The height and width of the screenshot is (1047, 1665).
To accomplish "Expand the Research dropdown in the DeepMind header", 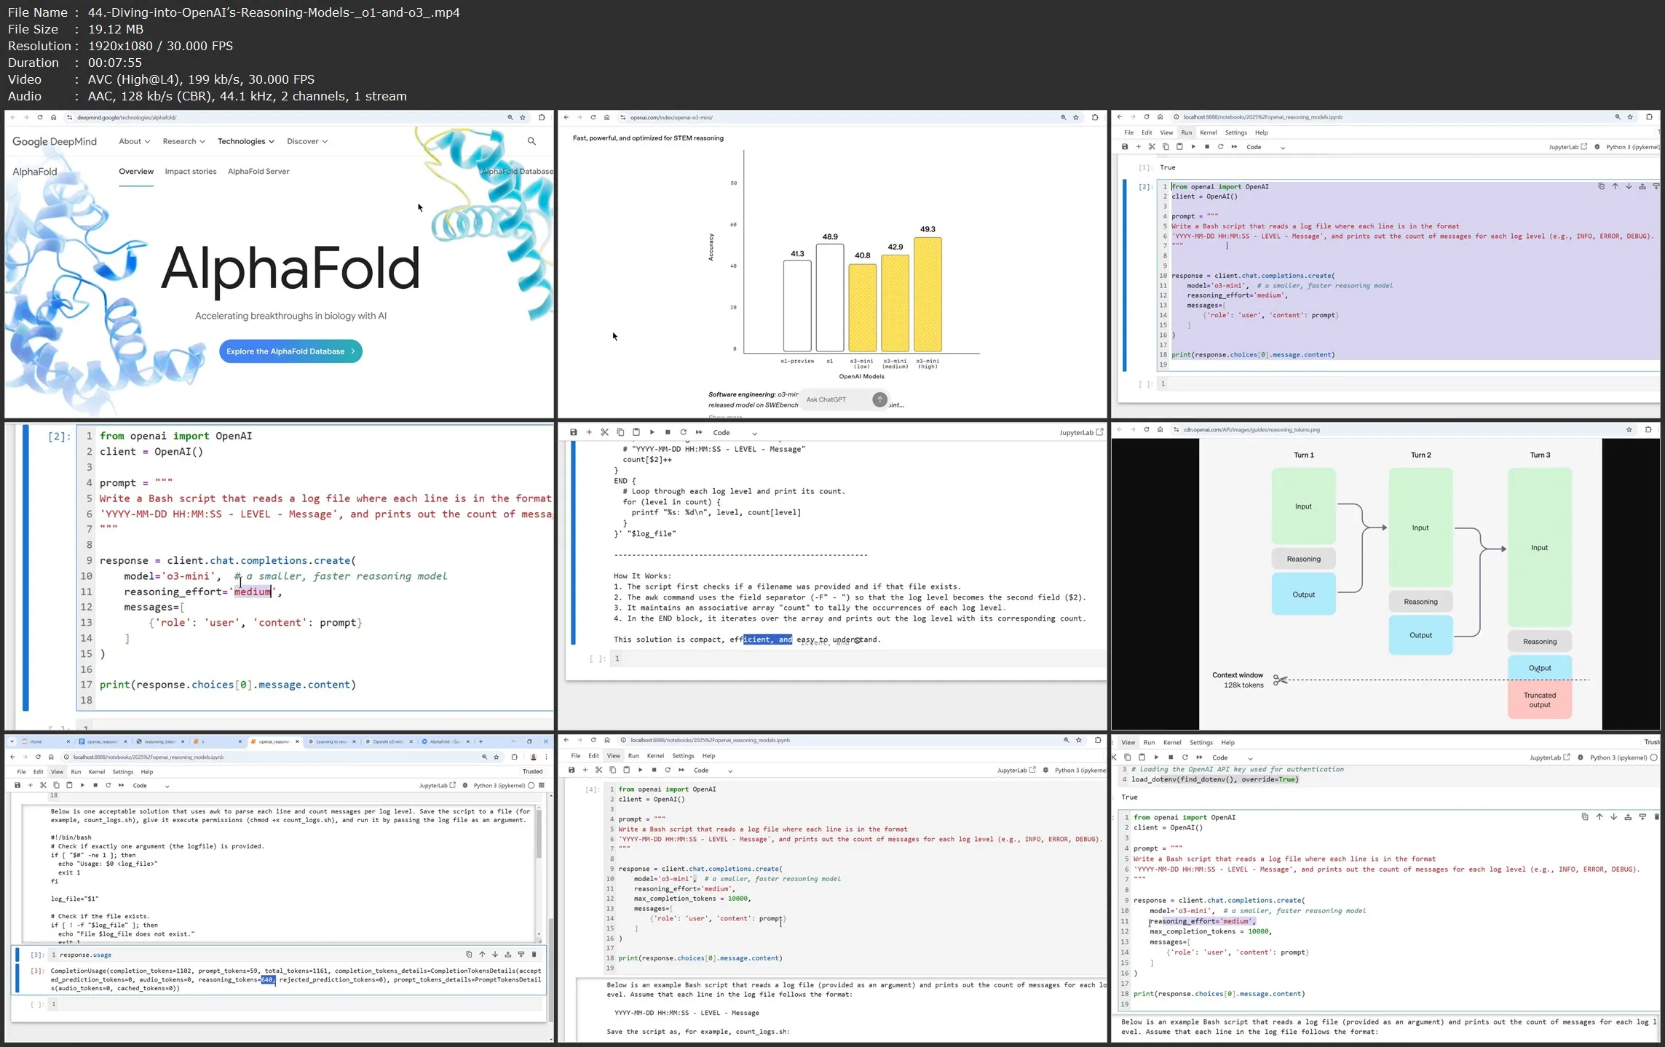I will click(183, 141).
